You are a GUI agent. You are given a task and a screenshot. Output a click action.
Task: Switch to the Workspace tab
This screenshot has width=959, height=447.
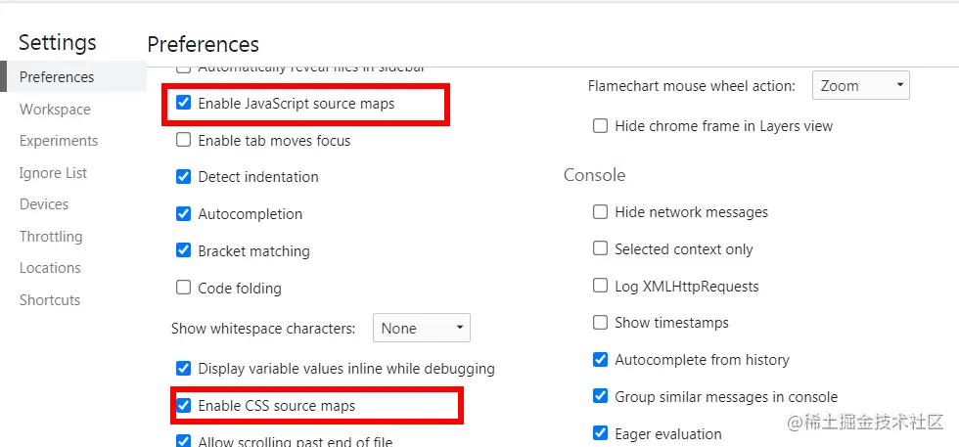coord(55,110)
